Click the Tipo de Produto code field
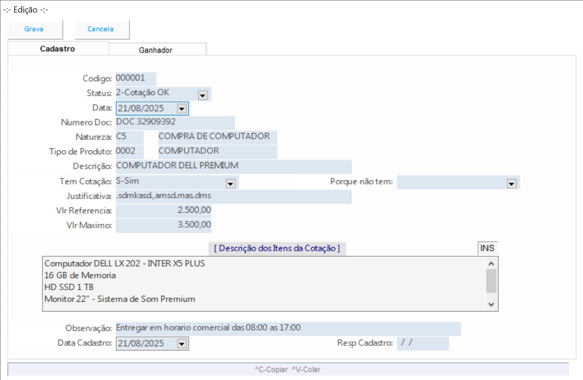Viewport: 583px width, 380px height. [x=129, y=152]
